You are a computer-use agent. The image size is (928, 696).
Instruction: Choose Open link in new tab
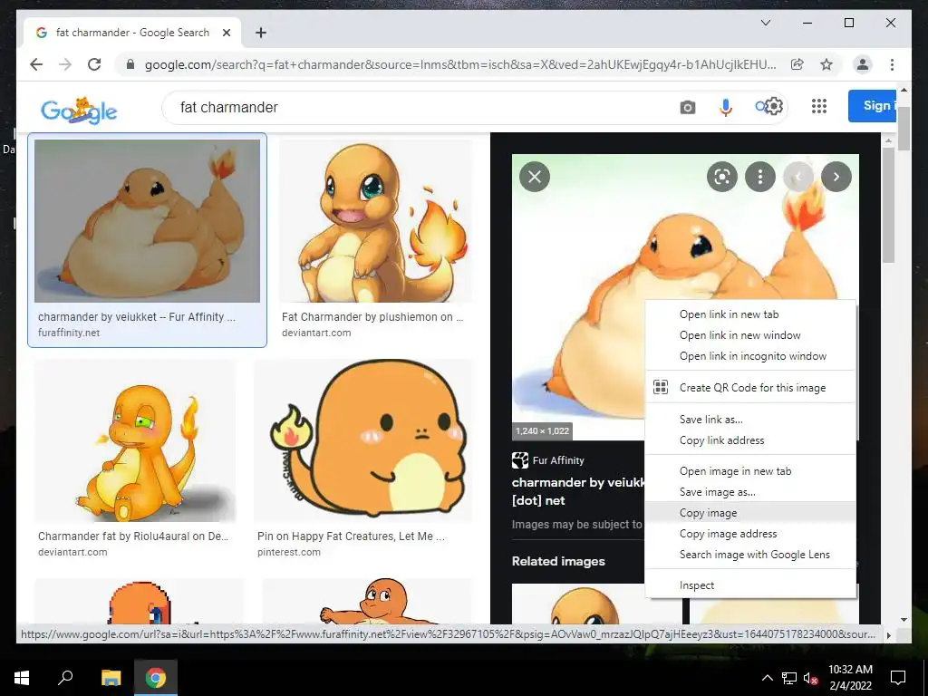tap(750, 314)
